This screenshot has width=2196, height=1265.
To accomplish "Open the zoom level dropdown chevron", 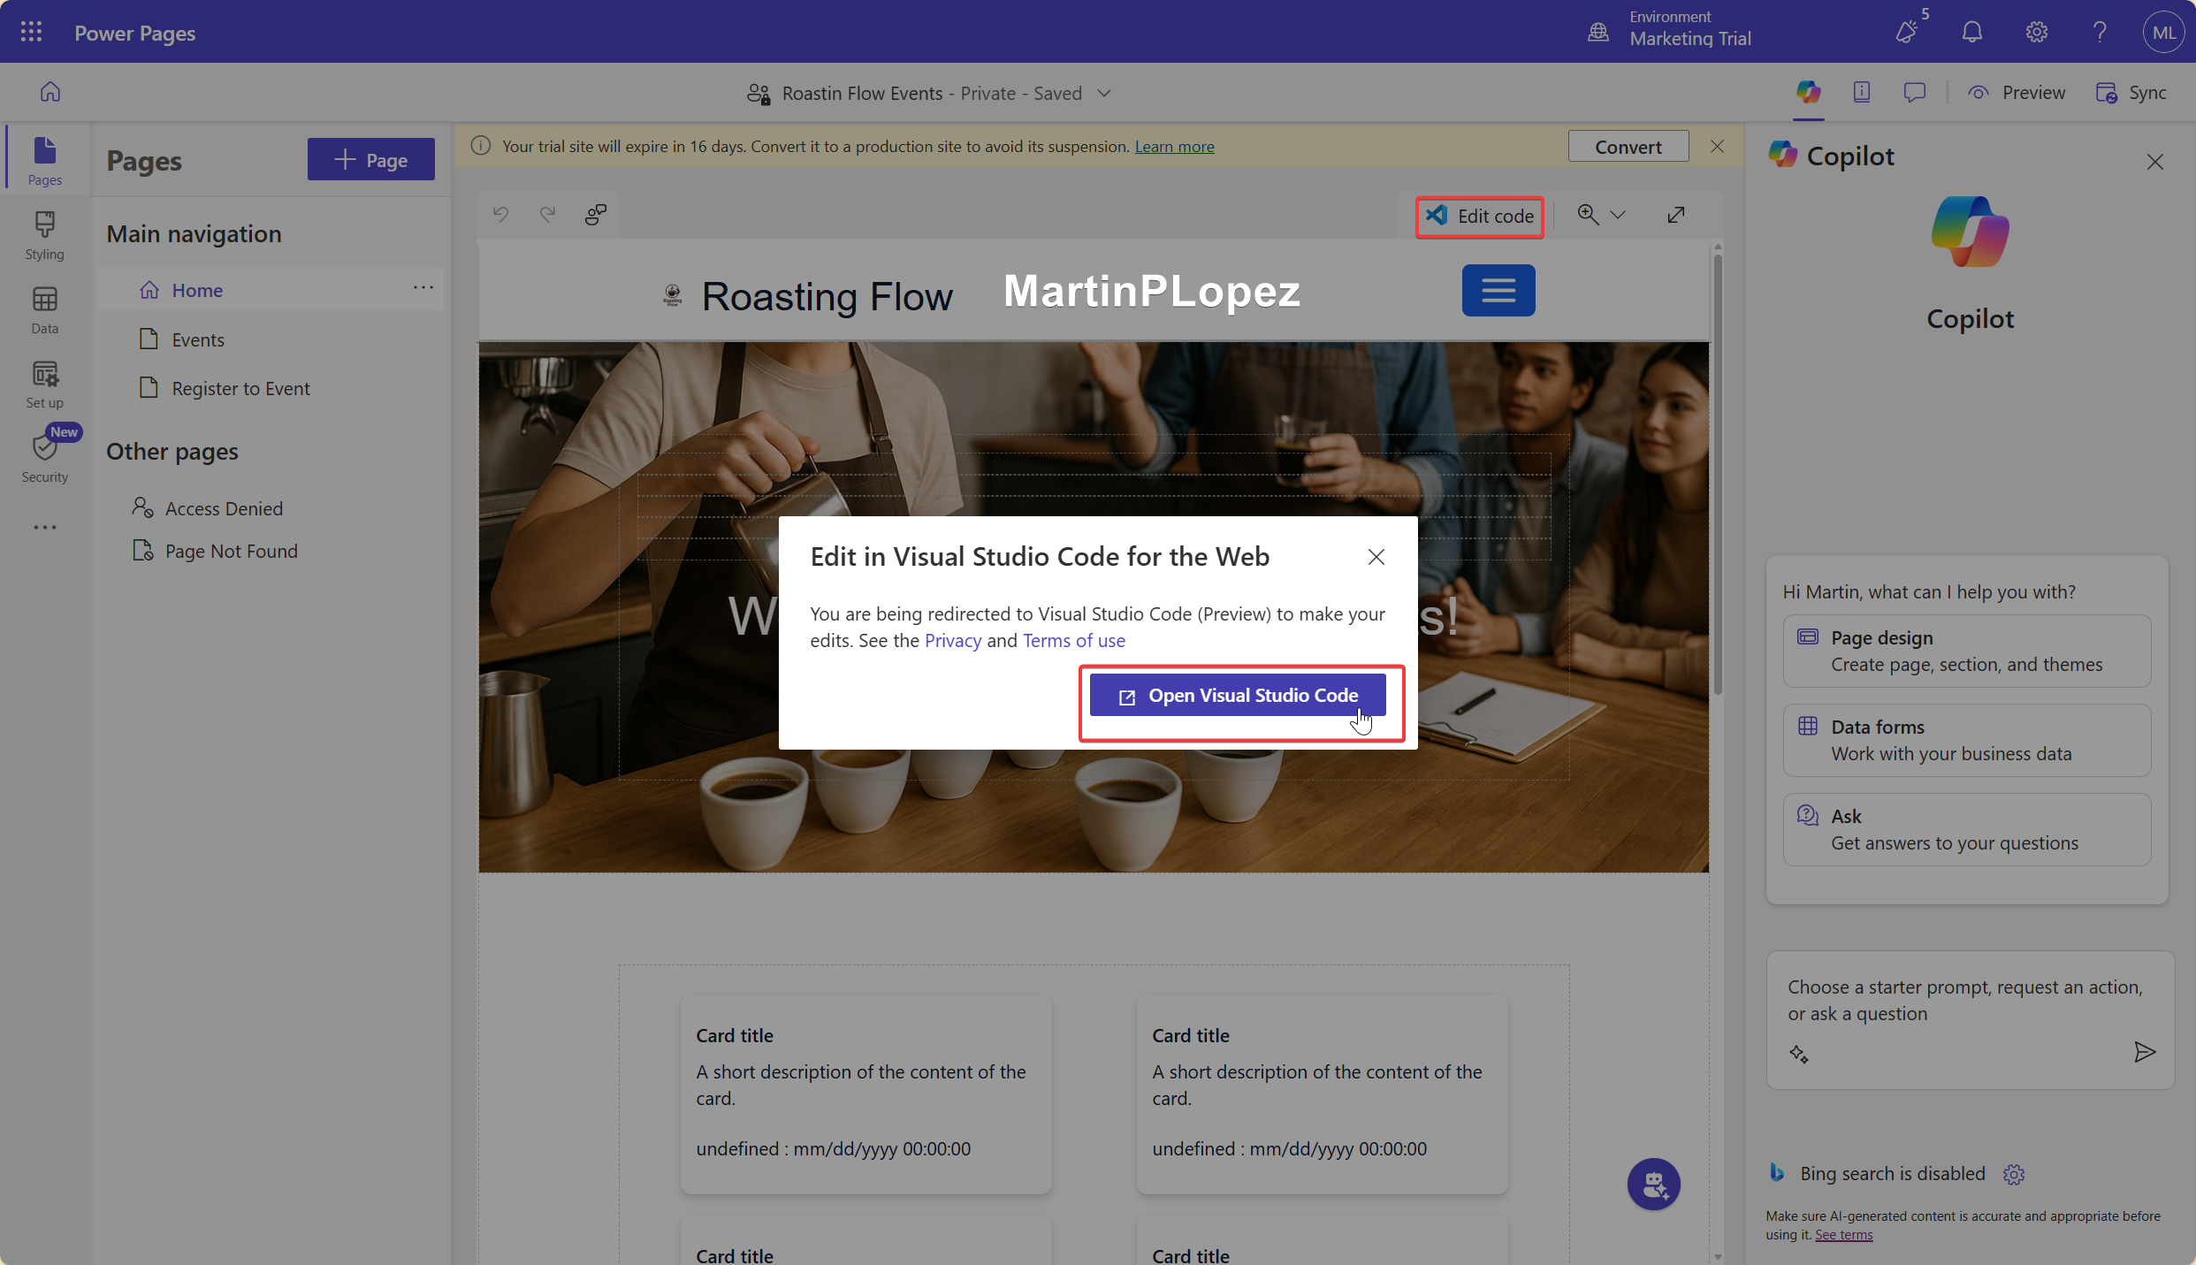I will pyautogui.click(x=1620, y=215).
